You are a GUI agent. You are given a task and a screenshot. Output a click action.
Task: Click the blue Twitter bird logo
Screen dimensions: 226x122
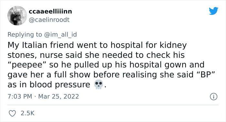tap(213, 11)
